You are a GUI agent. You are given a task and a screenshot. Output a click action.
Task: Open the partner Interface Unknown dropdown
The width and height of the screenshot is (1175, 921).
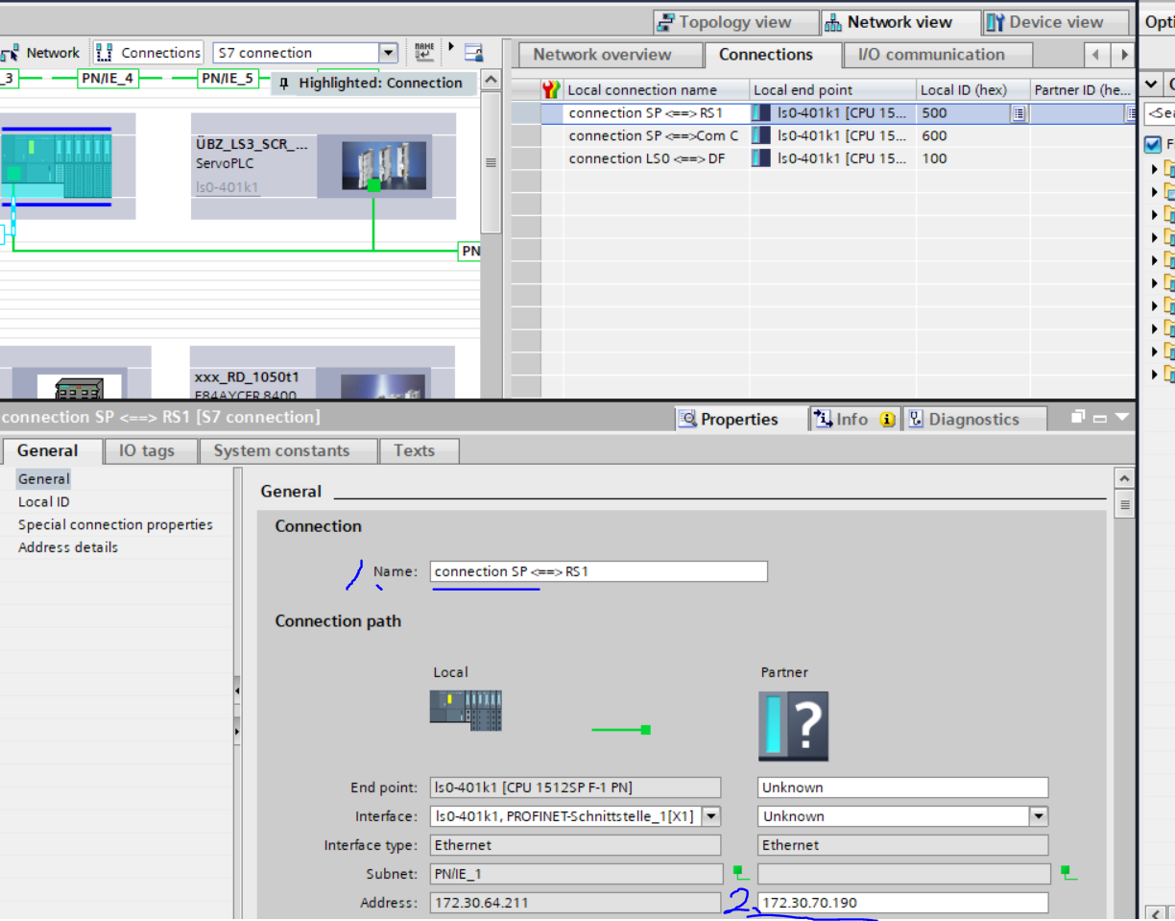(x=1038, y=816)
